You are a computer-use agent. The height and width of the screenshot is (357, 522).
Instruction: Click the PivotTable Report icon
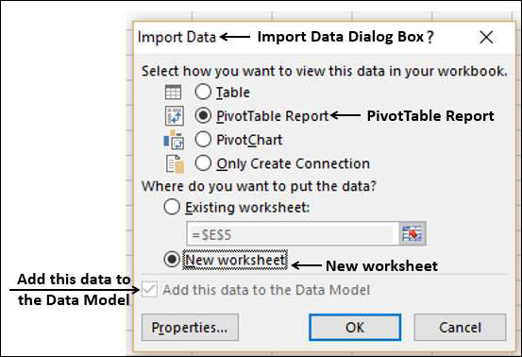(175, 116)
